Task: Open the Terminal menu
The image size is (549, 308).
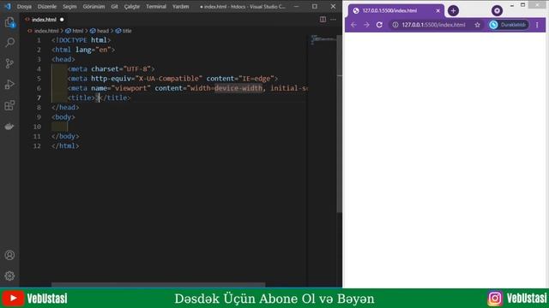Action: click(x=156, y=6)
